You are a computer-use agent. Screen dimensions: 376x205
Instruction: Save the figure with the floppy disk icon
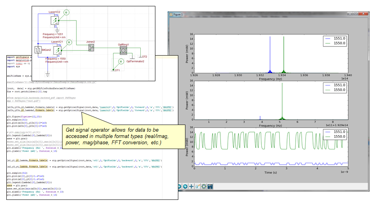pos(210,186)
